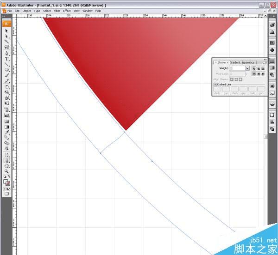Select the Column Graph tool
Viewport: 278px width, 255px height.
coord(6,115)
